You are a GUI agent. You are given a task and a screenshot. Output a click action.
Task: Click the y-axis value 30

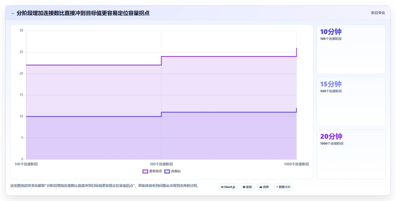point(21,31)
